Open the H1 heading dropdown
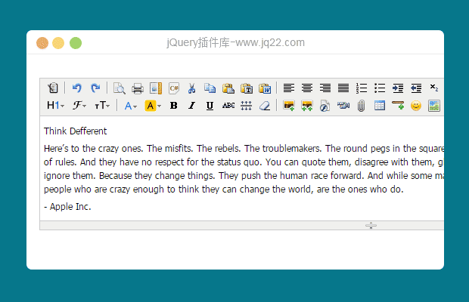Image resolution: width=469 pixels, height=302 pixels. coord(55,106)
